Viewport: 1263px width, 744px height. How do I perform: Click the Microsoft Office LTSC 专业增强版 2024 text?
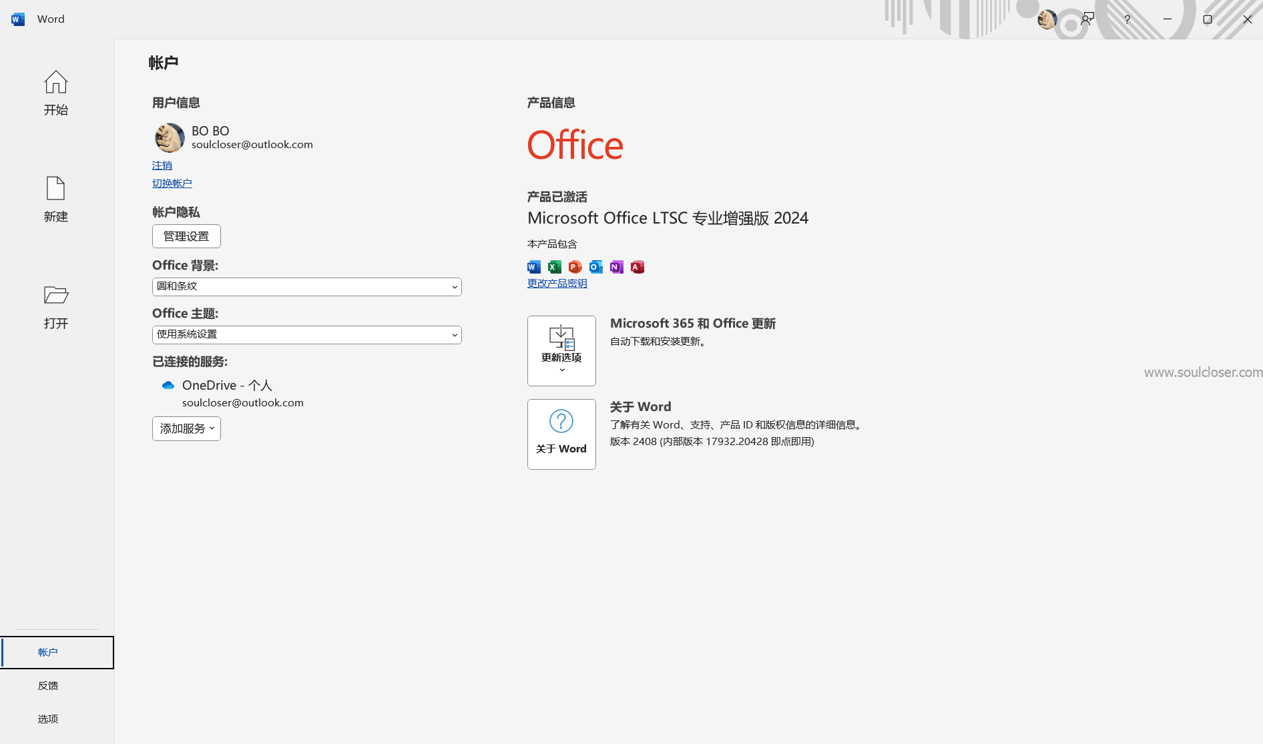pyautogui.click(x=668, y=218)
